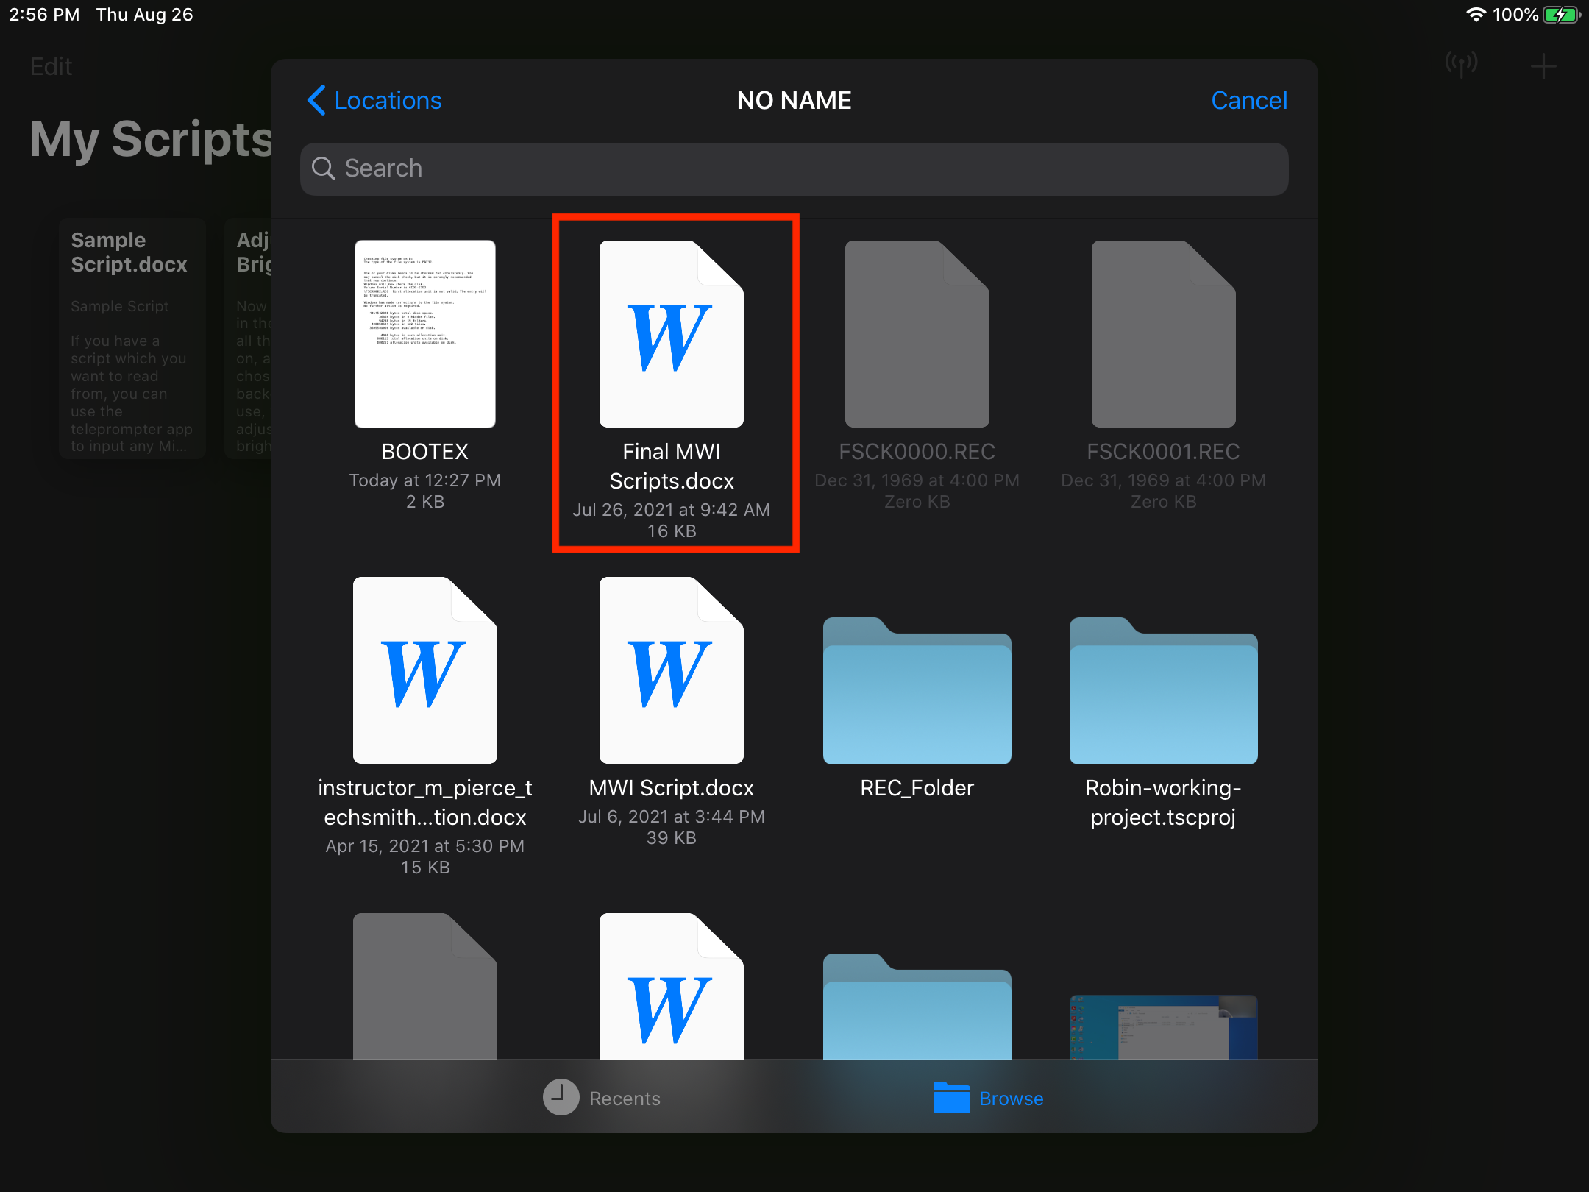The image size is (1589, 1192).
Task: Tap the search magnifying glass icon
Action: [324, 168]
